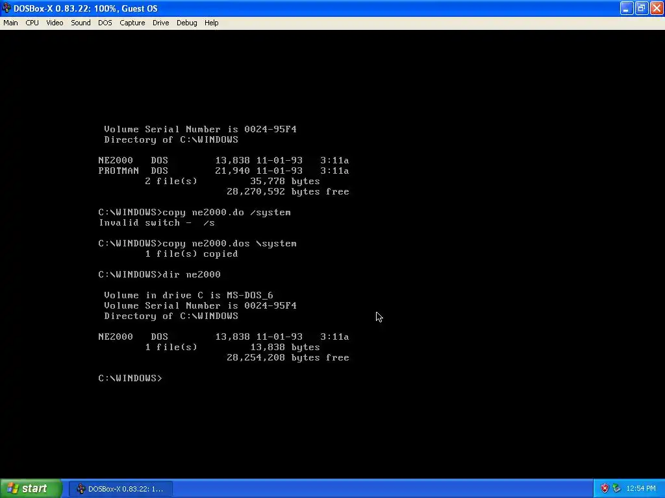Open the Help menu
The height and width of the screenshot is (498, 665).
pyautogui.click(x=211, y=23)
